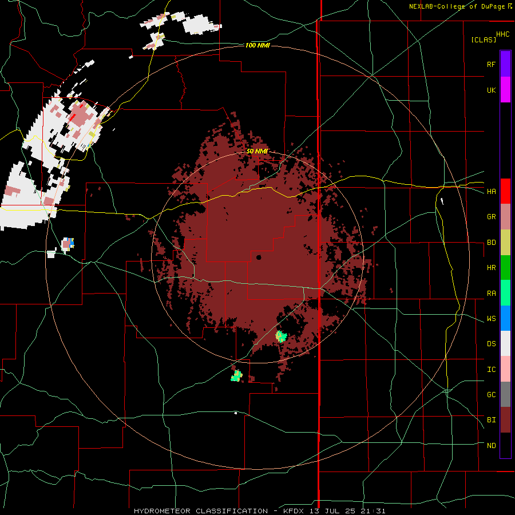Click the green rain cell inside 50 NMI ring
The width and height of the screenshot is (515, 515).
tap(281, 336)
